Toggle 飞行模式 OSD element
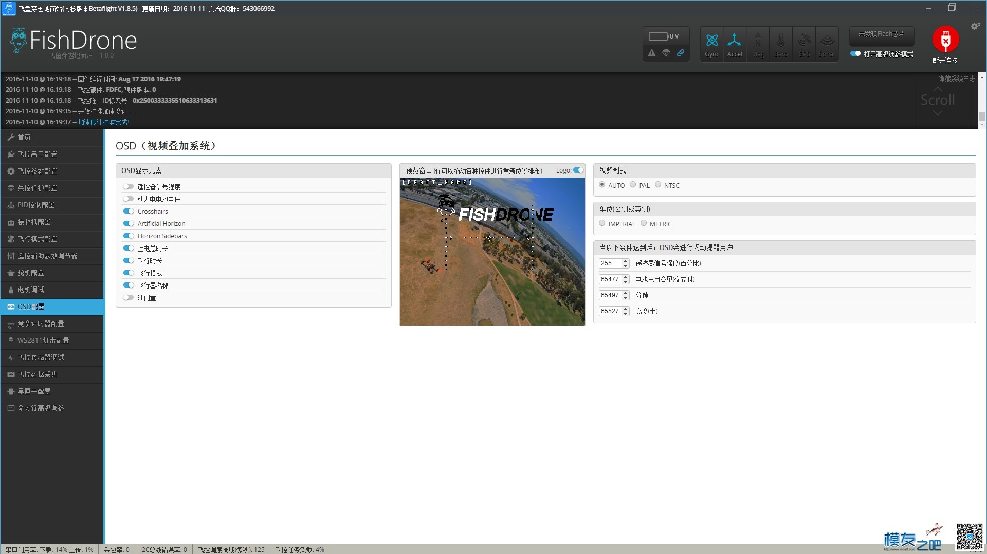 (x=129, y=273)
